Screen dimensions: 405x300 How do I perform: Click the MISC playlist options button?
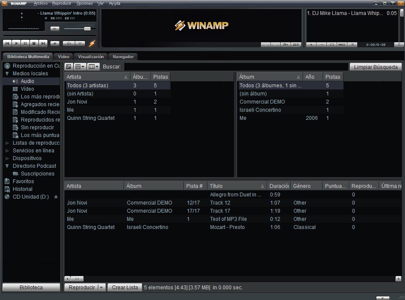pos(342,45)
